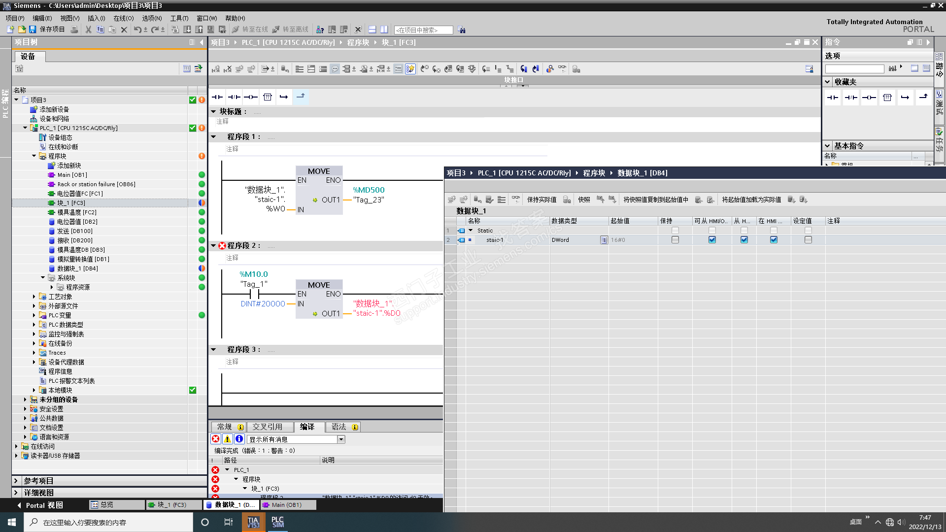Viewport: 946px width, 532px height.
Task: Insert the empty box instruction
Action: [x=268, y=97]
